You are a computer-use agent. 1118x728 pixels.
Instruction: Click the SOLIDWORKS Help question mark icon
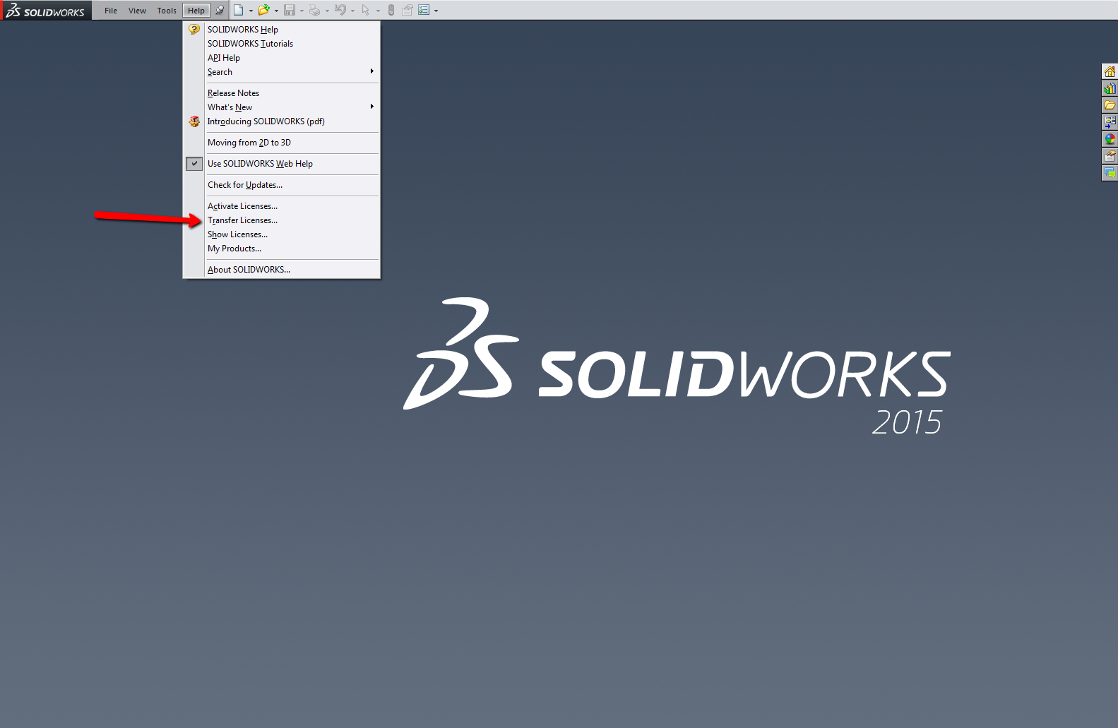coord(194,29)
